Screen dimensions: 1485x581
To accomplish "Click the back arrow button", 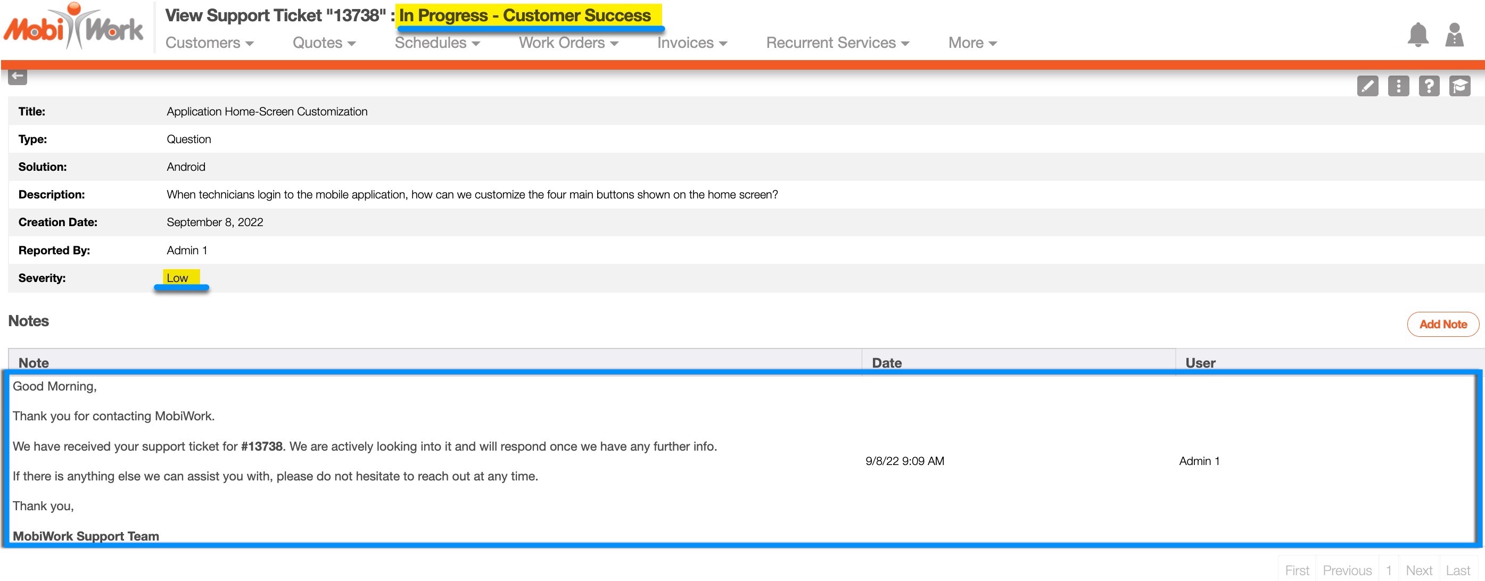I will click(17, 76).
